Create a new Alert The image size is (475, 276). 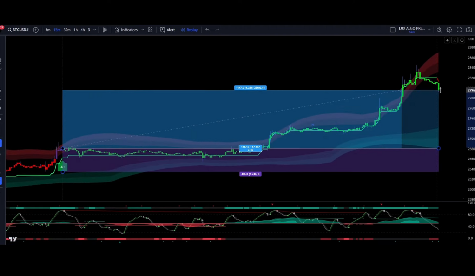point(167,30)
